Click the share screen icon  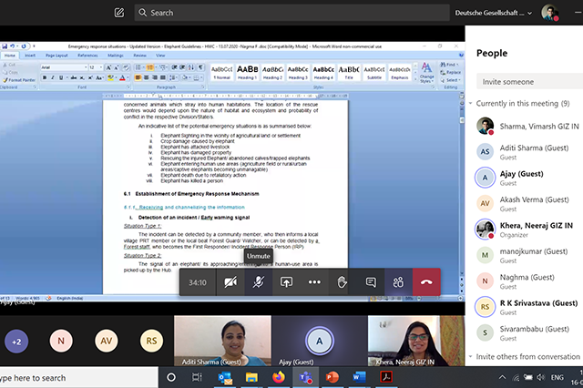pyautogui.click(x=287, y=282)
